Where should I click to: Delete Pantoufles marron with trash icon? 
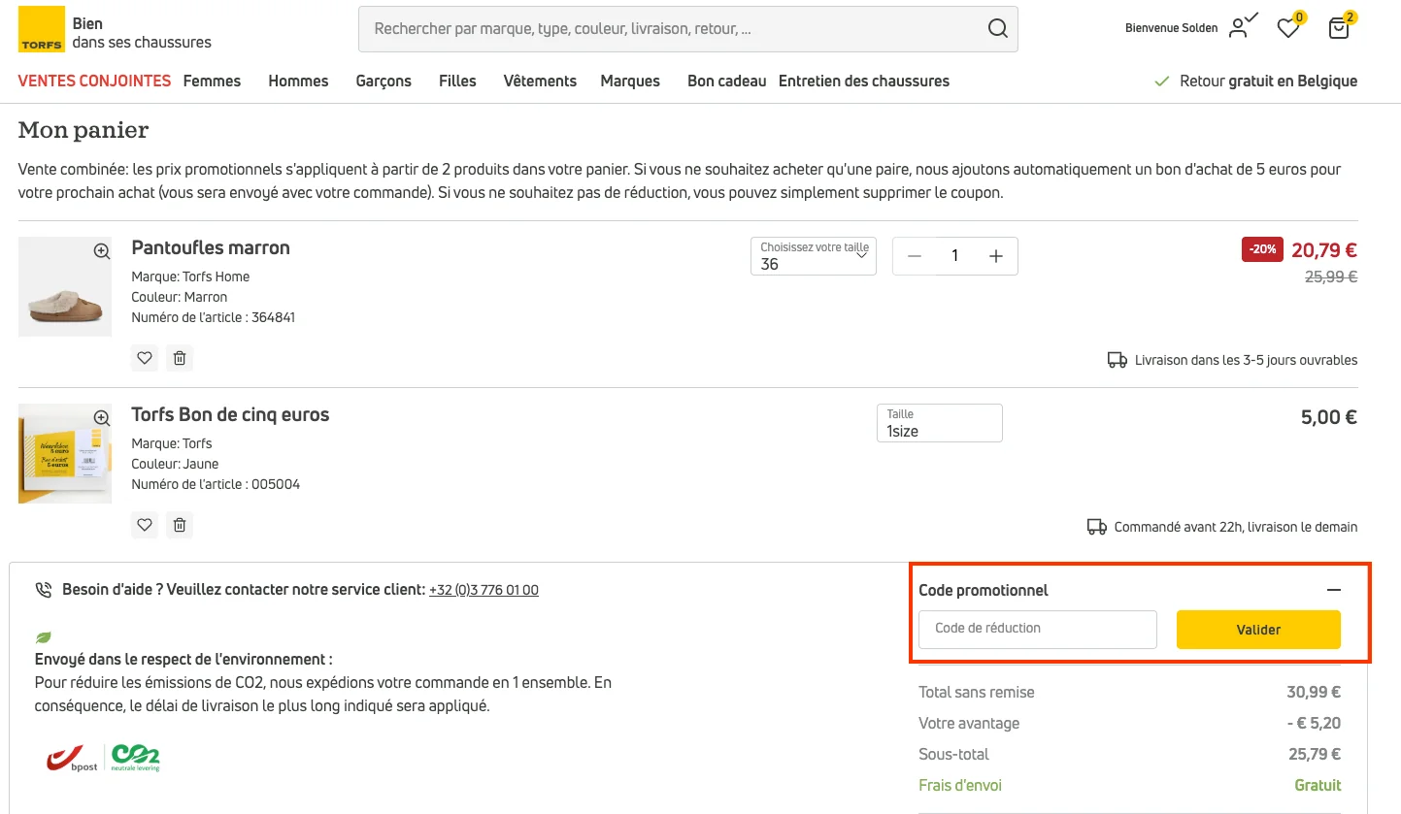(x=180, y=358)
